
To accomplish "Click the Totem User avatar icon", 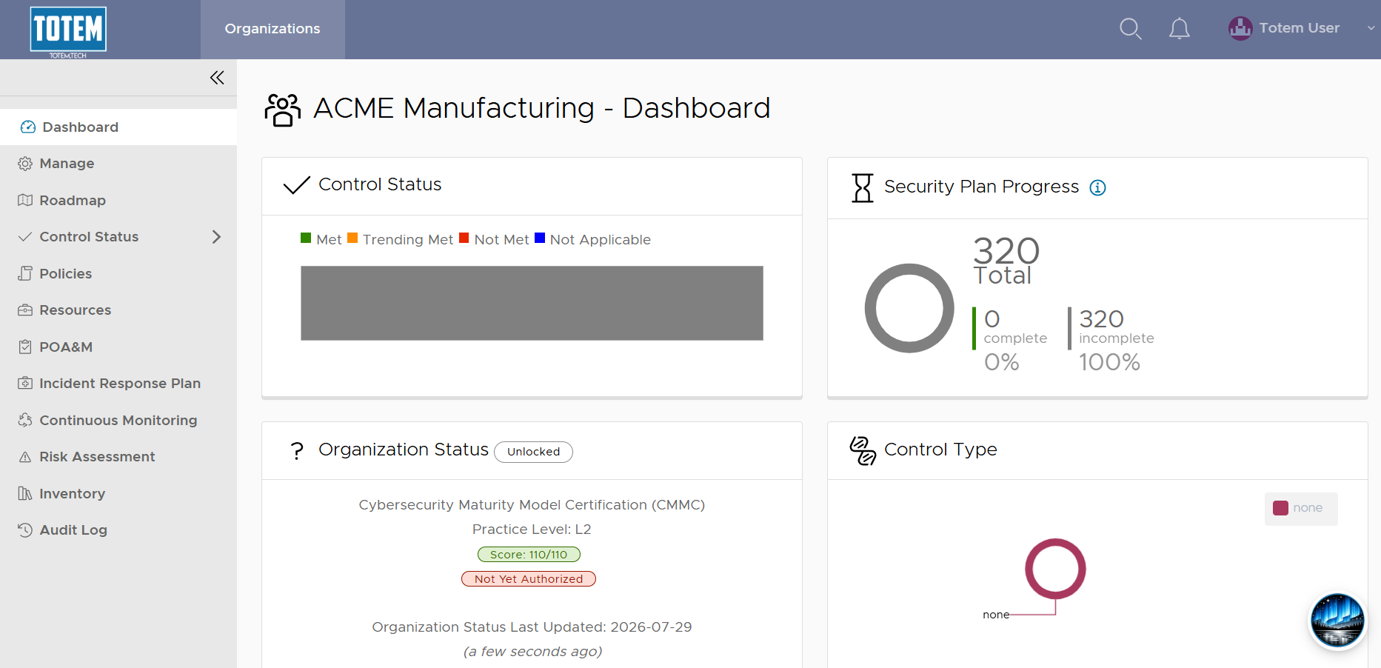I will [x=1240, y=28].
